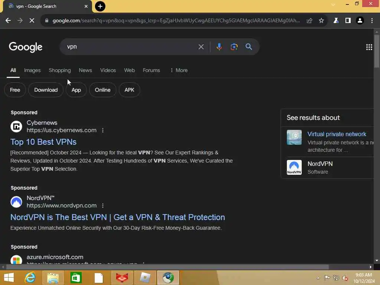Click the azure.microsoft.com site icon
The width and height of the screenshot is (380, 285).
(x=16, y=259)
